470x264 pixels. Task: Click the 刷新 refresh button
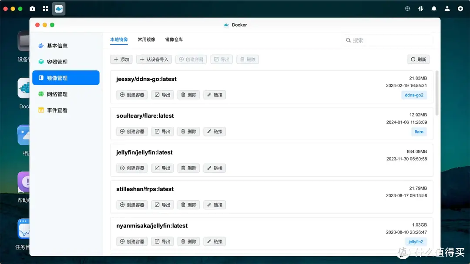point(418,59)
